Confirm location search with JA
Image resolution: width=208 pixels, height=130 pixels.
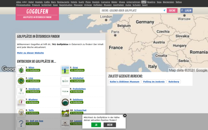(96, 125)
